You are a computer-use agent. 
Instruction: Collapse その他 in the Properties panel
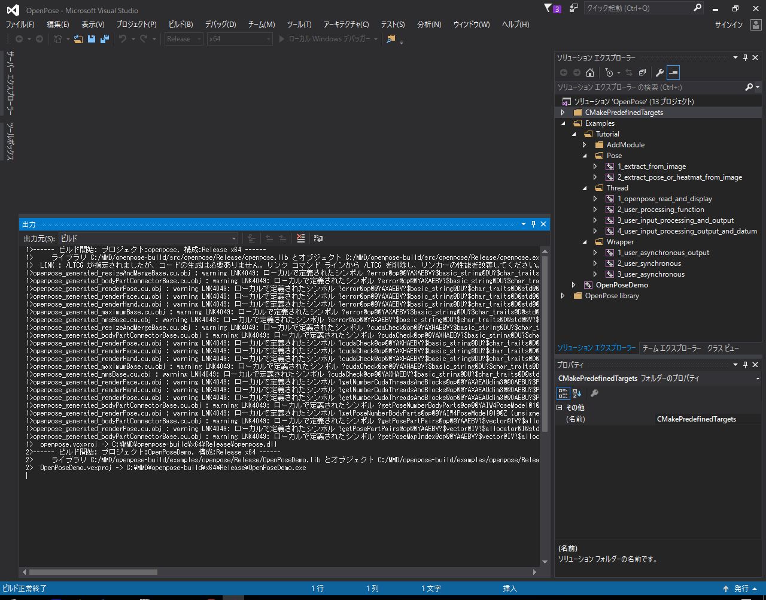pyautogui.click(x=559, y=407)
